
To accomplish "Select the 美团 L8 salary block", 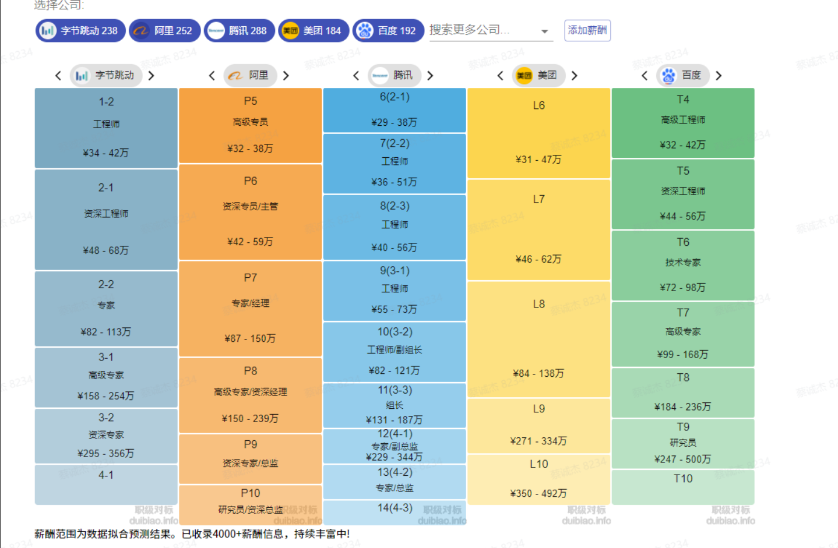I will click(x=538, y=339).
